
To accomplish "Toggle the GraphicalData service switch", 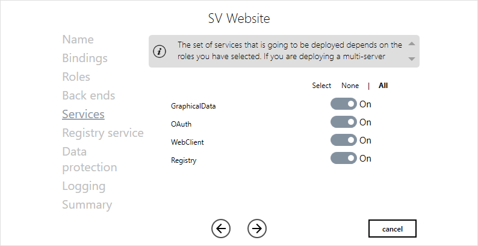I will pos(343,104).
